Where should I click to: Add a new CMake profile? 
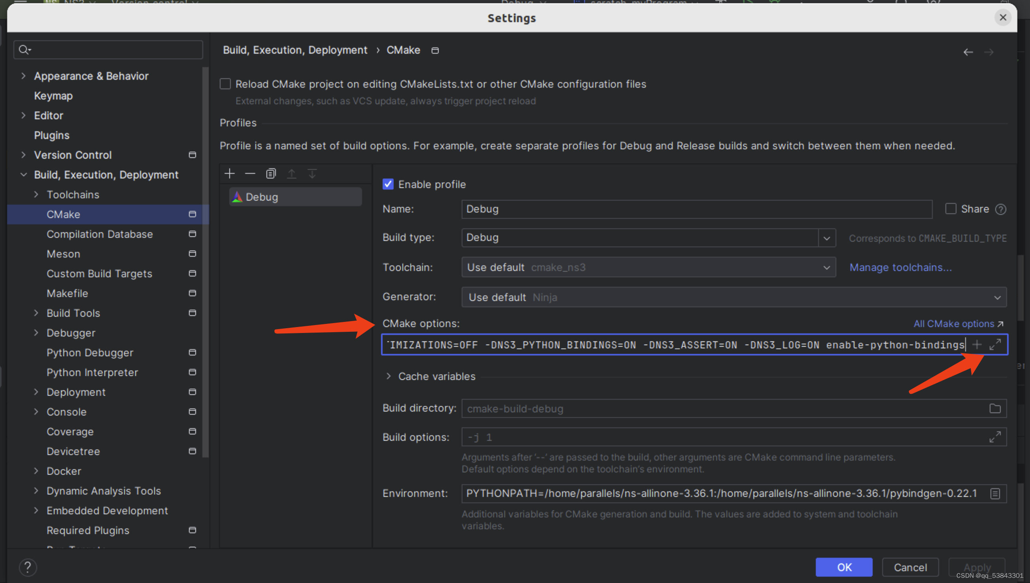click(230, 174)
